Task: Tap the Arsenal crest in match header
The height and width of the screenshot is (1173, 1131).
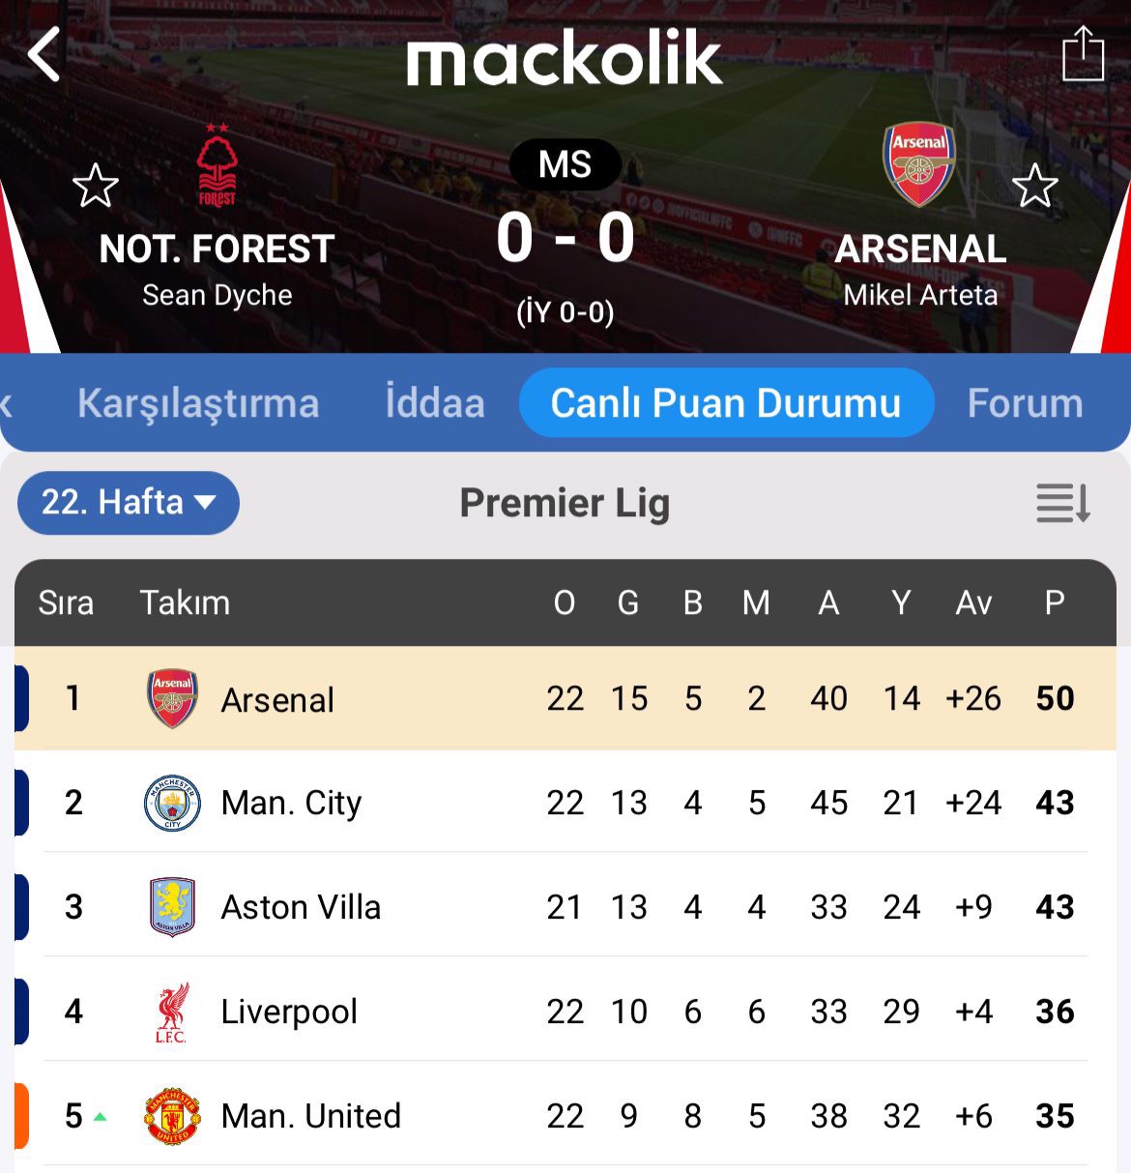Action: click(x=918, y=163)
